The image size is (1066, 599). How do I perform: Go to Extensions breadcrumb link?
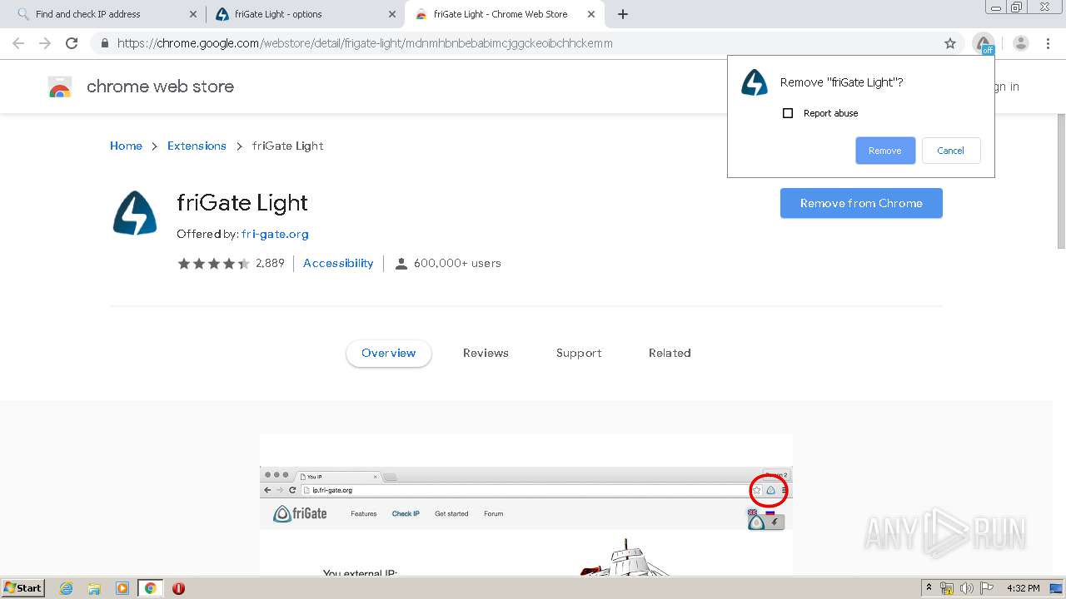[197, 146]
